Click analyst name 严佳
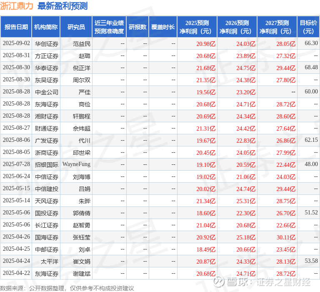This screenshot has width=320, height=292. (x=85, y=92)
